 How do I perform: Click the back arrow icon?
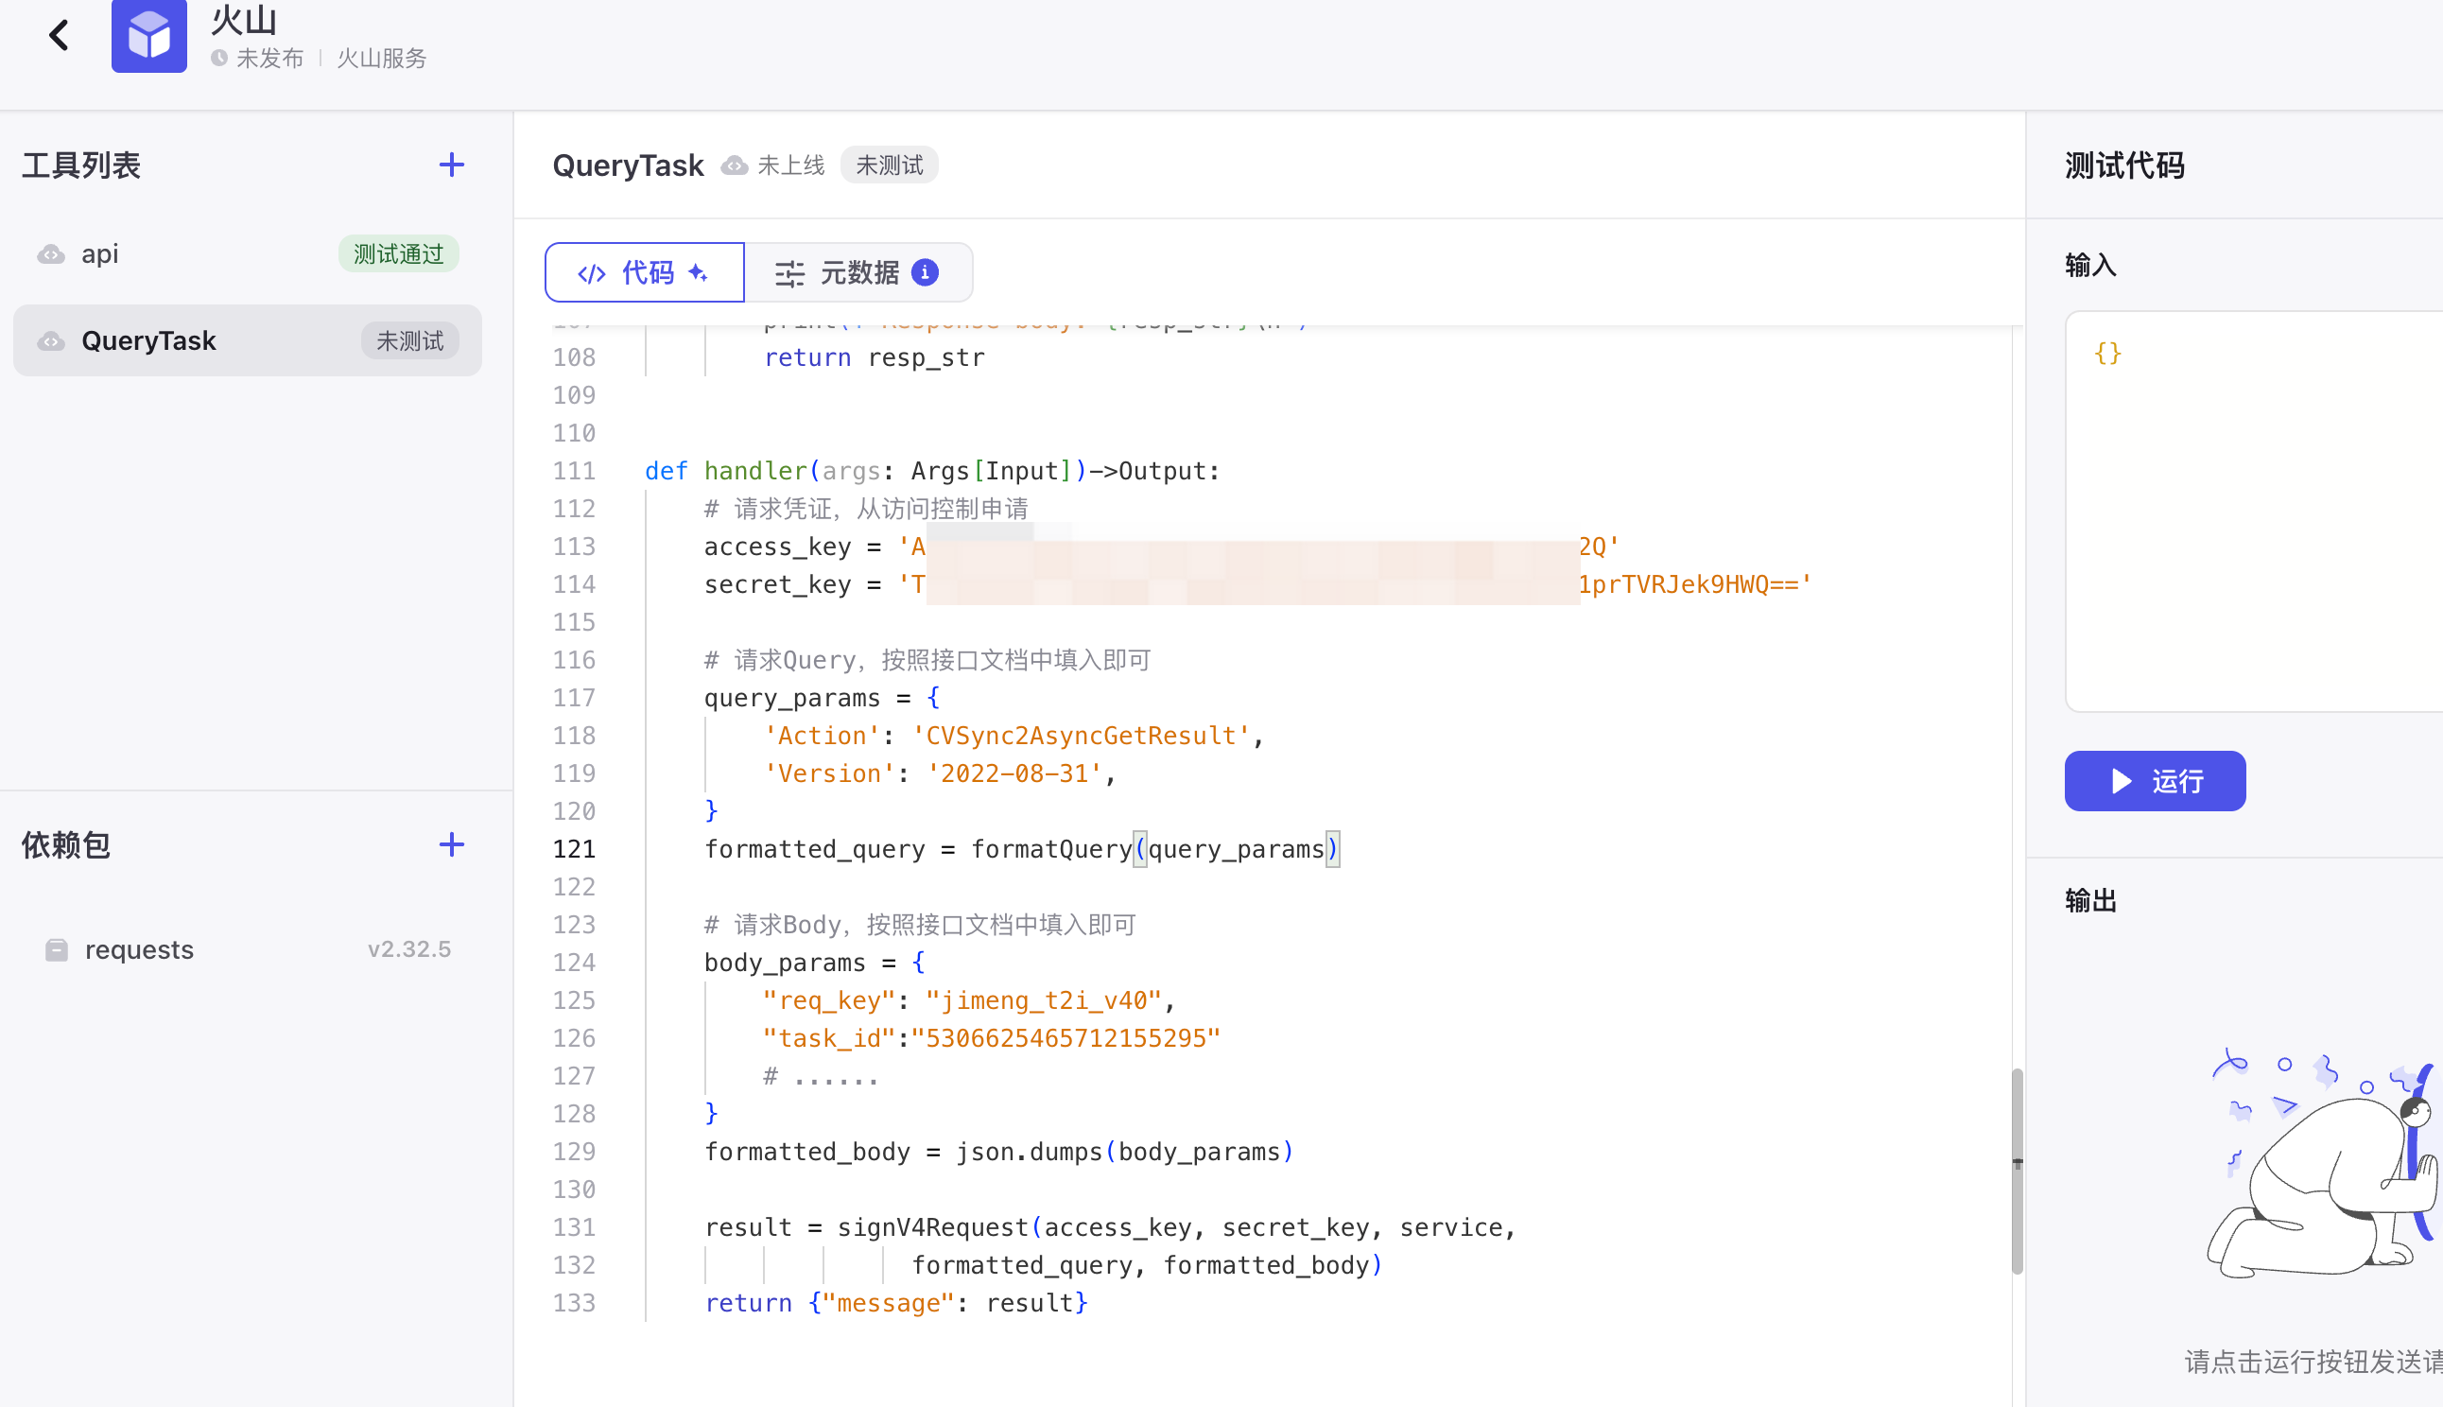click(59, 36)
